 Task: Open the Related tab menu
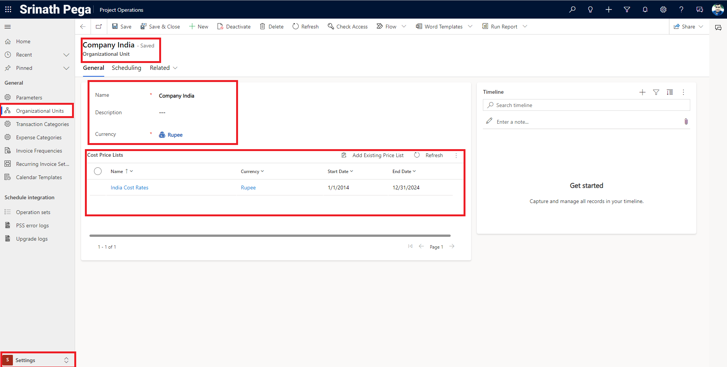163,68
